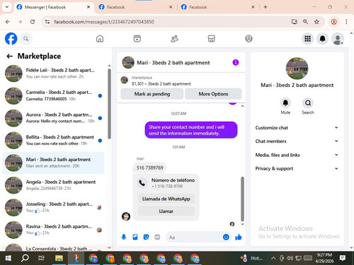Image resolution: width=354 pixels, height=265 pixels.
Task: Open Windows taskbar search
Action: point(25,259)
